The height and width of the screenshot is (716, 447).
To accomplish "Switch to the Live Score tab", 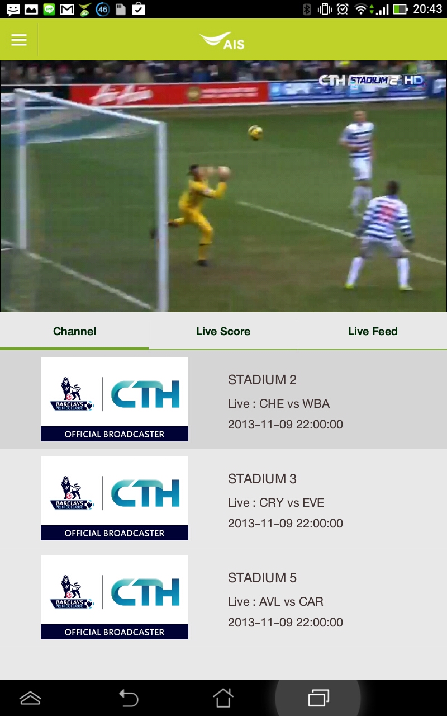I will [223, 331].
